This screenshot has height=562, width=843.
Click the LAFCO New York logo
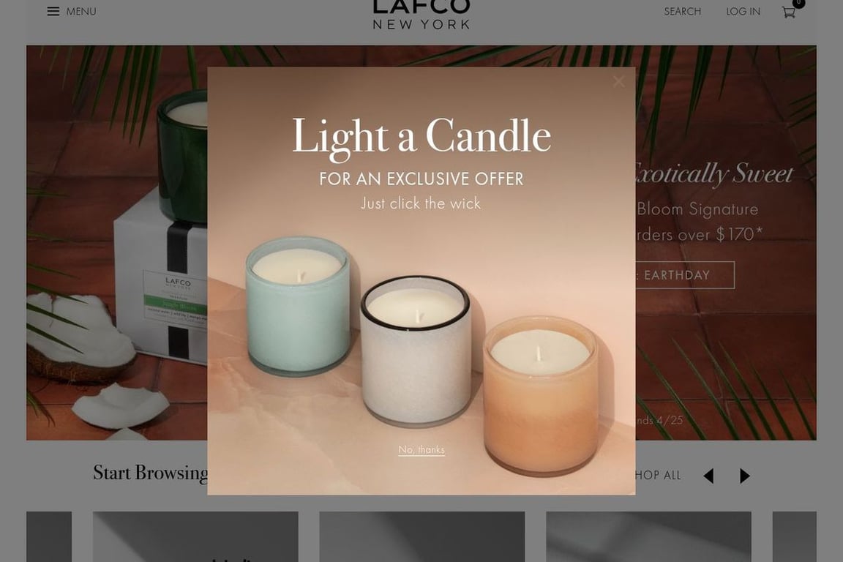click(421, 15)
